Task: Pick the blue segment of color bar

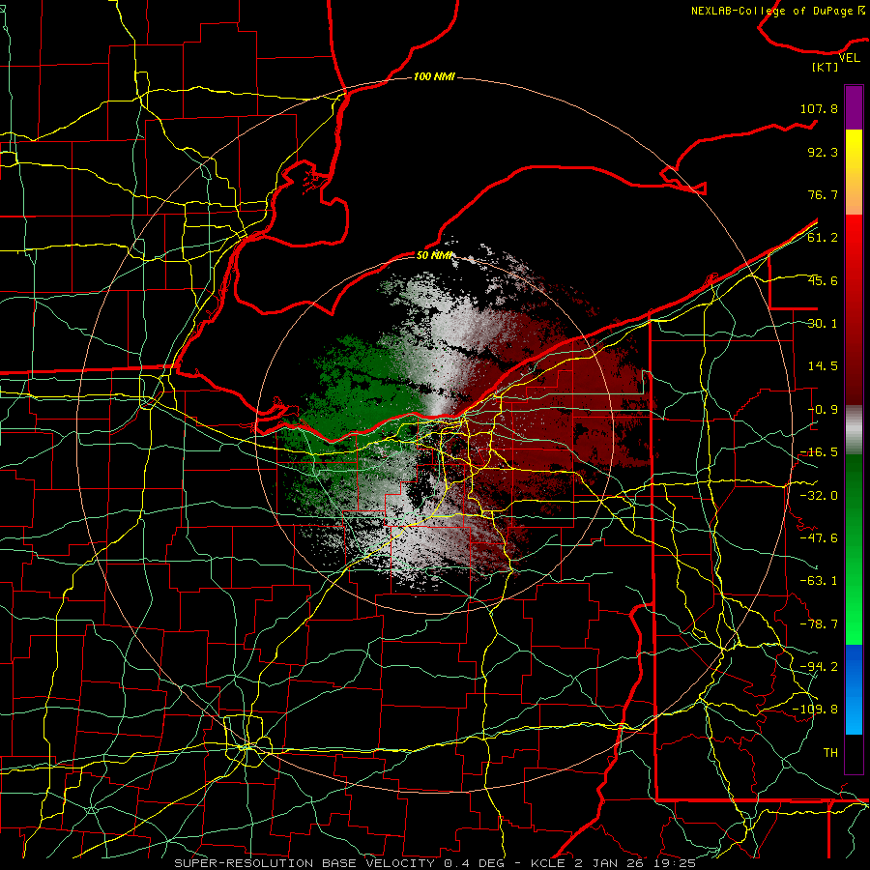Action: coord(854,689)
